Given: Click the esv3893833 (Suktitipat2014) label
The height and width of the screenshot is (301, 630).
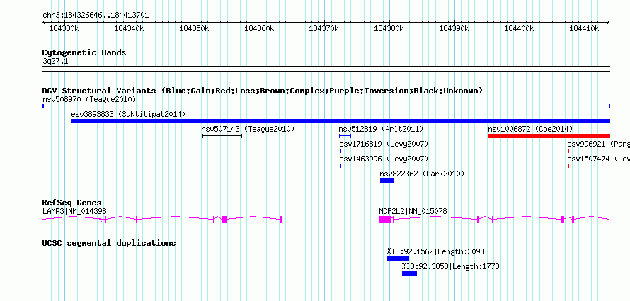Looking at the screenshot, I should point(128,114).
